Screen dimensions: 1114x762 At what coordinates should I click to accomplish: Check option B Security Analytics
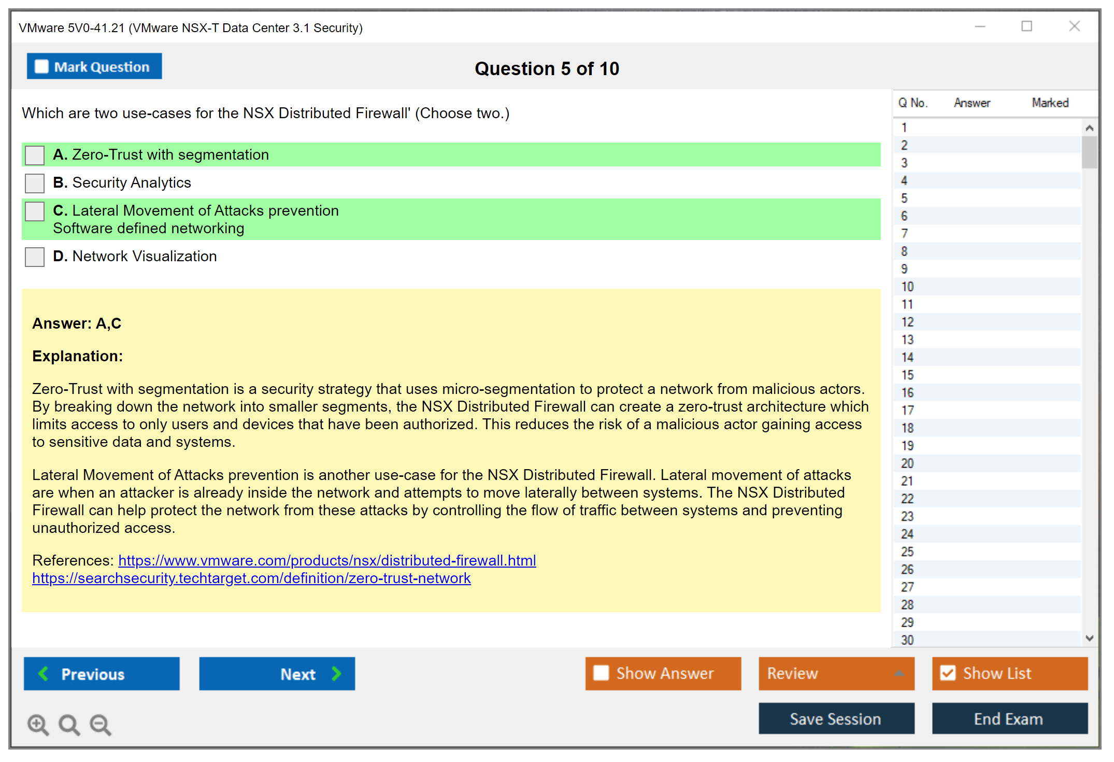[x=35, y=183]
